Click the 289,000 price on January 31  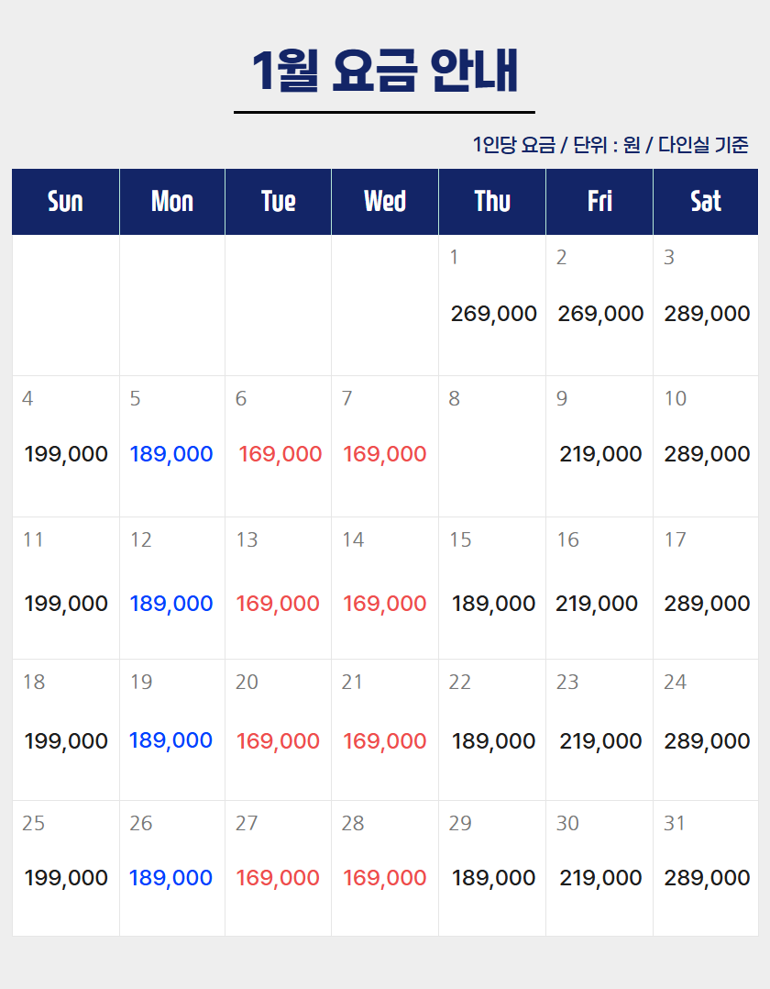point(707,878)
